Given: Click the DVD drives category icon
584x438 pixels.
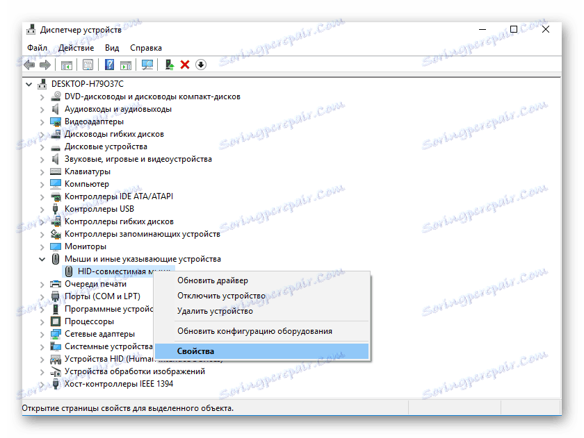Looking at the screenshot, I should point(56,96).
